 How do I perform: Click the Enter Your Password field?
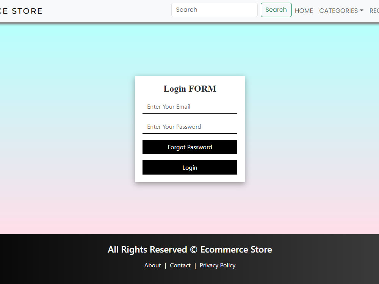(189, 126)
